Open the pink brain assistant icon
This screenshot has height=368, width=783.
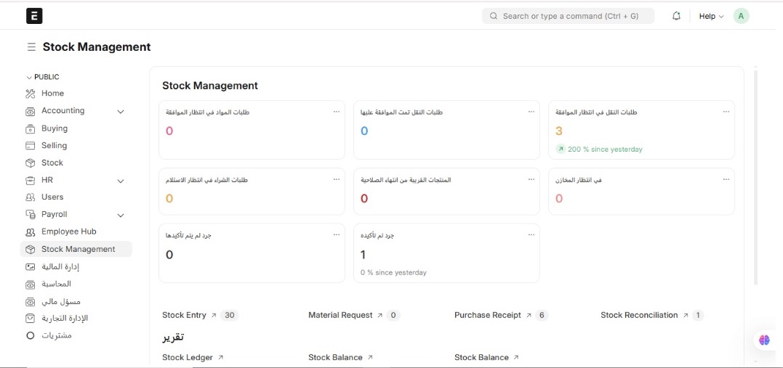764,340
